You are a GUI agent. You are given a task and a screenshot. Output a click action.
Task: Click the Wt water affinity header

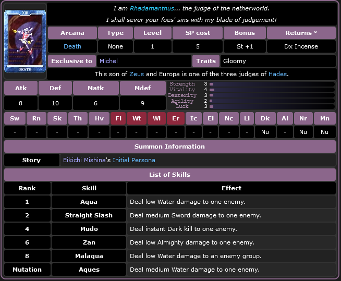(x=137, y=118)
